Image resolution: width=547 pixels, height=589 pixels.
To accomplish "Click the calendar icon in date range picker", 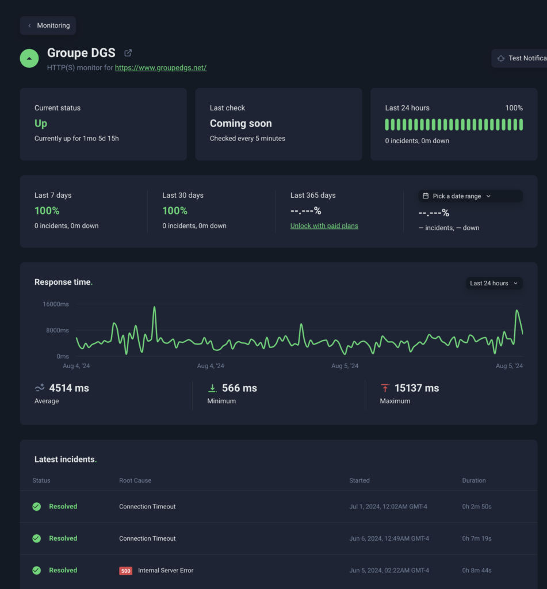I will 426,196.
